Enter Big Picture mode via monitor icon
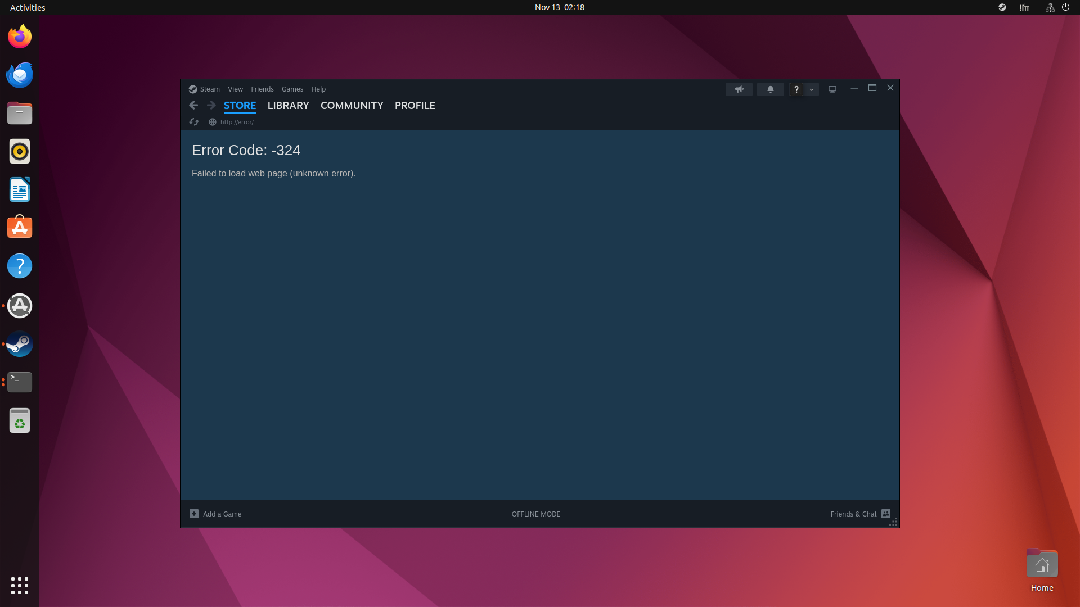The width and height of the screenshot is (1080, 607). pyautogui.click(x=832, y=89)
